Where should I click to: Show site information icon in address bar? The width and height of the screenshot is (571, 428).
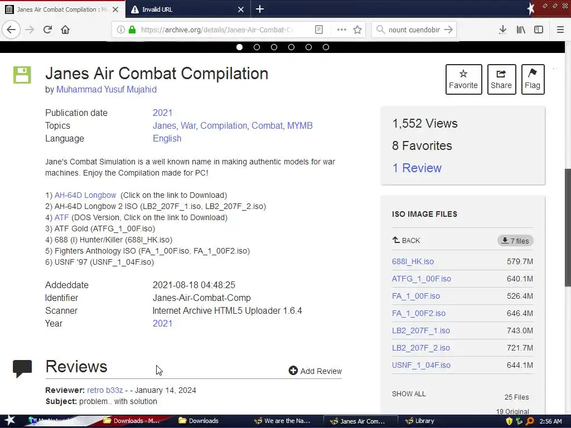[x=121, y=30]
